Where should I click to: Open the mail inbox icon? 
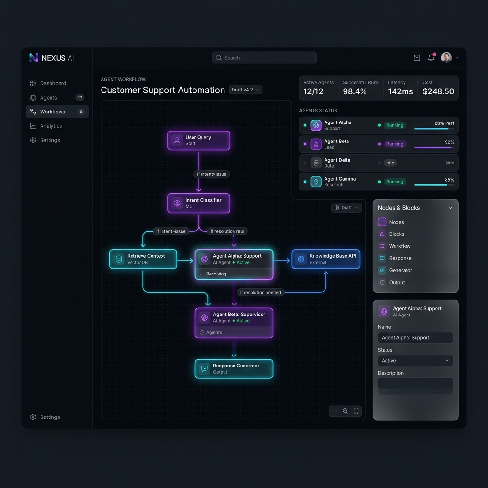coord(417,58)
